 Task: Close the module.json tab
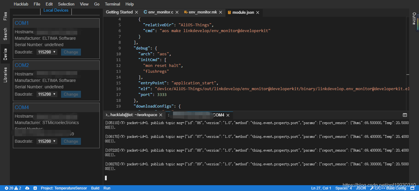[x=258, y=13]
